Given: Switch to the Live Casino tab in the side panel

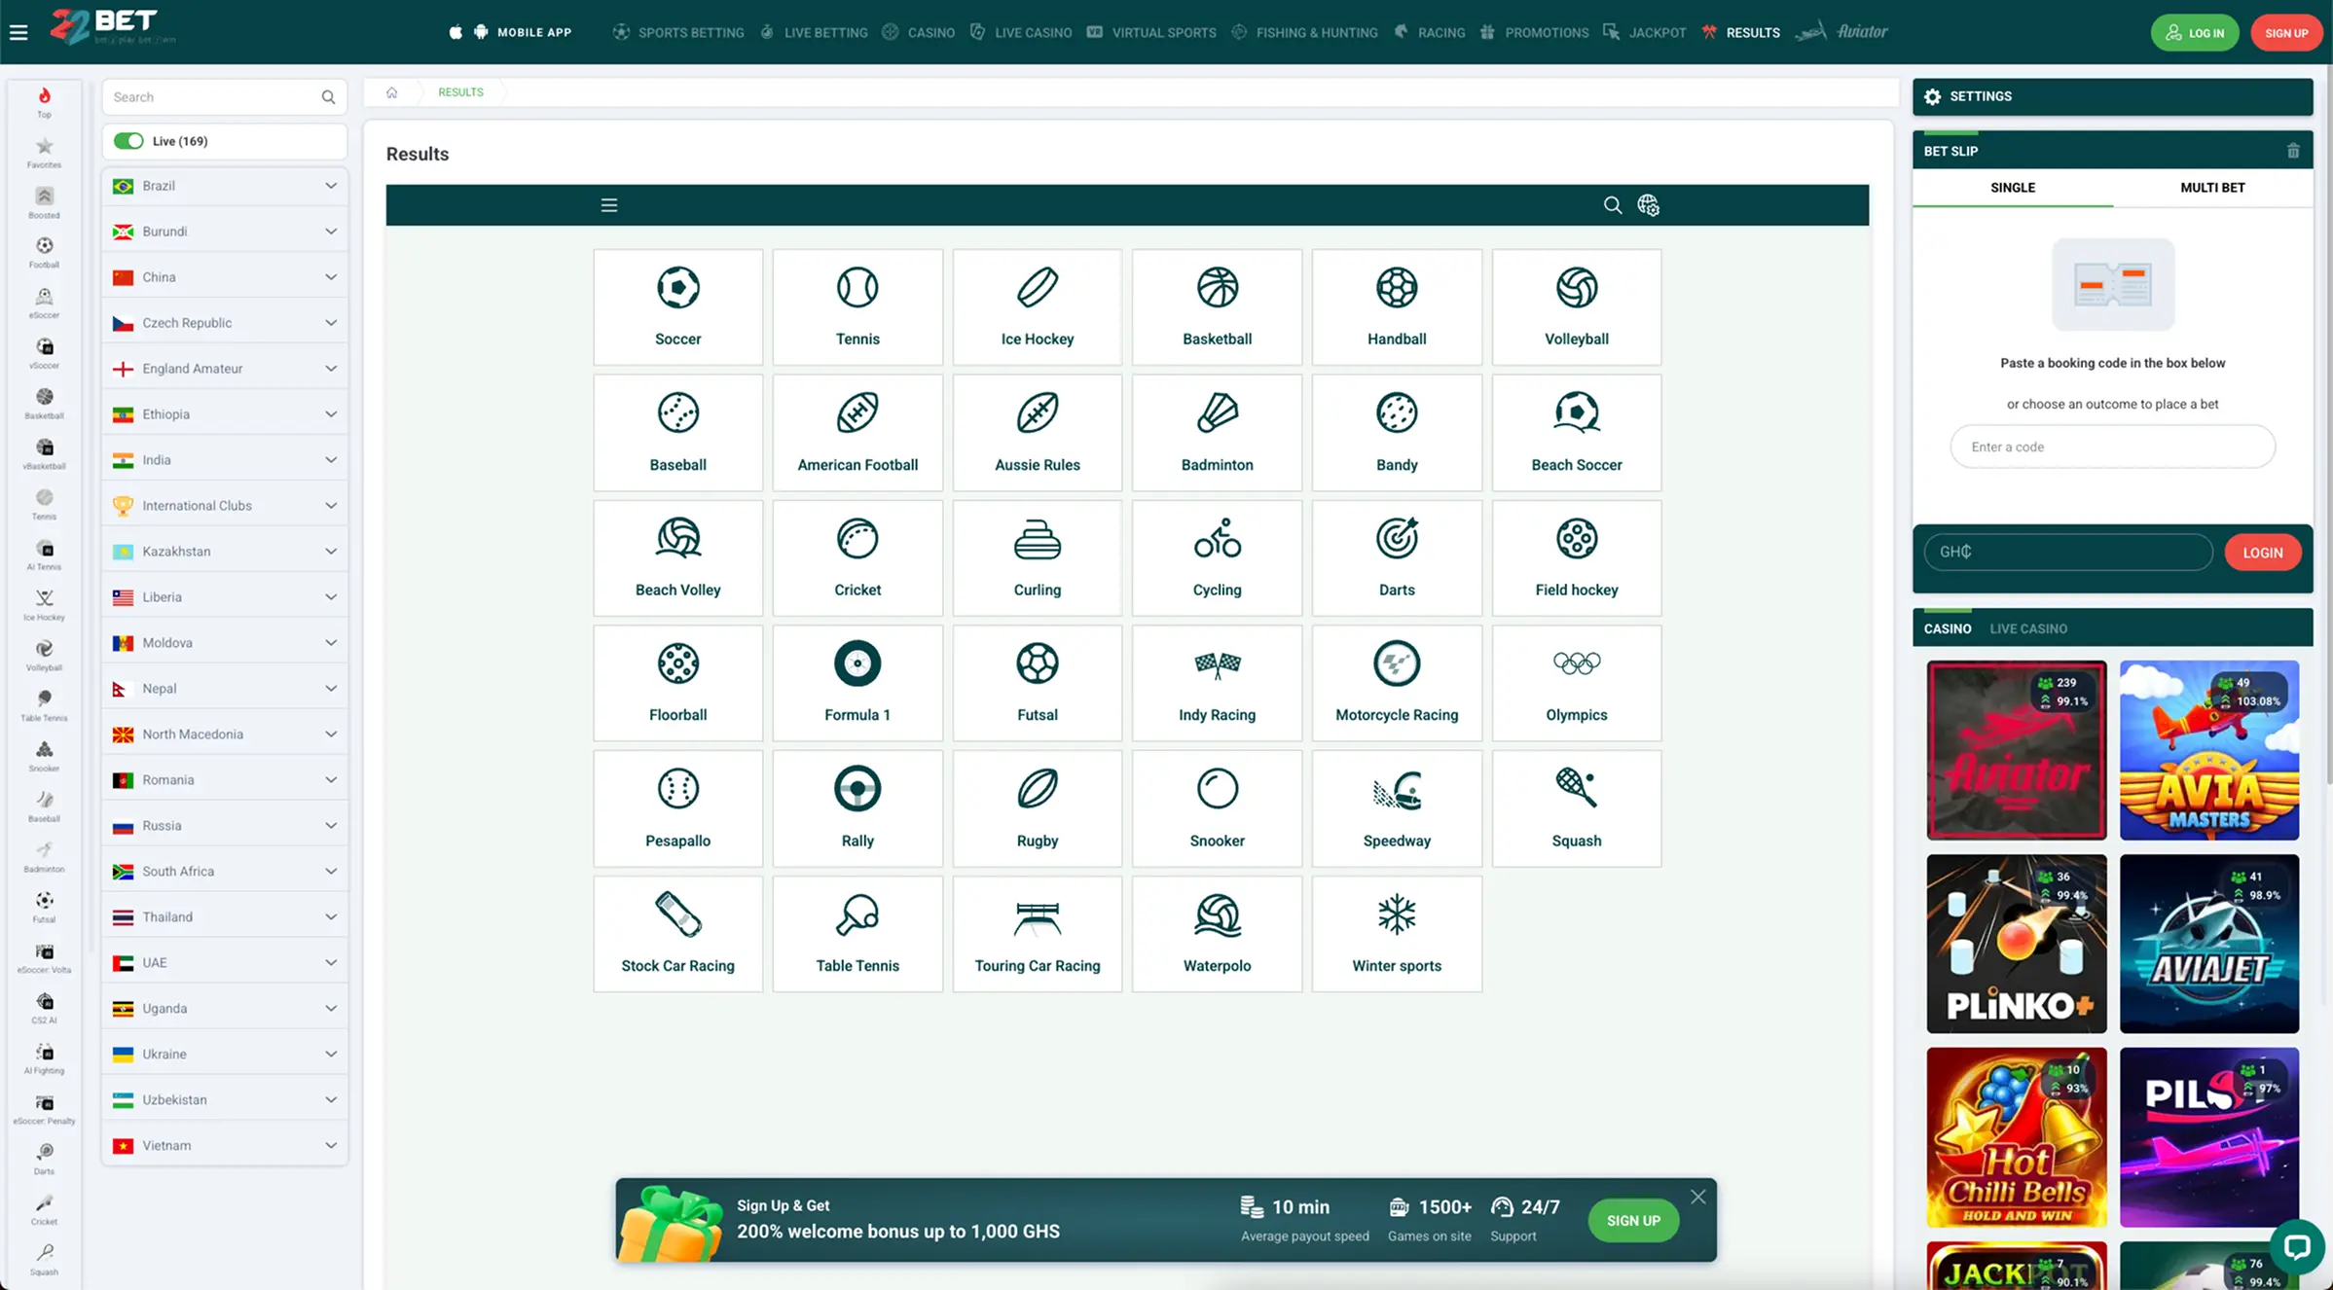Looking at the screenshot, I should point(2028,628).
